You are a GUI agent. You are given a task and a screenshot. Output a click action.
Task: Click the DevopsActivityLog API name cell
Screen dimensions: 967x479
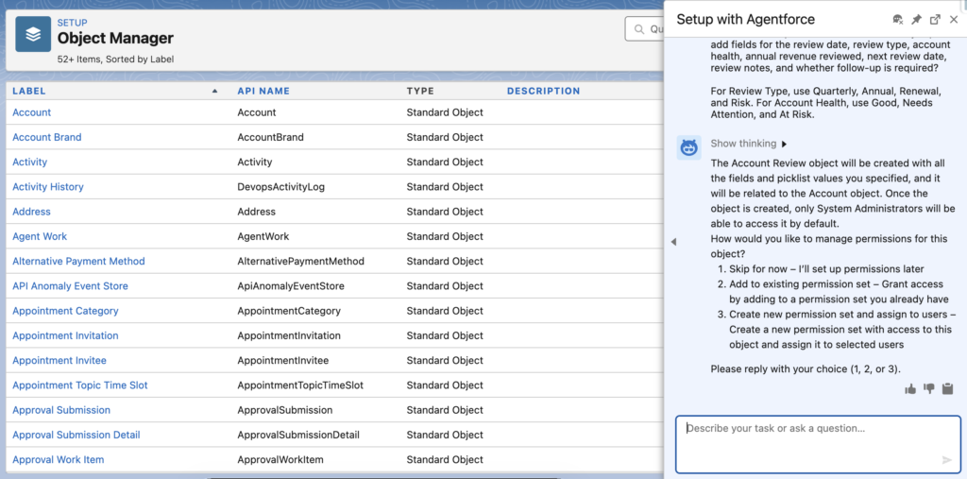click(x=280, y=186)
